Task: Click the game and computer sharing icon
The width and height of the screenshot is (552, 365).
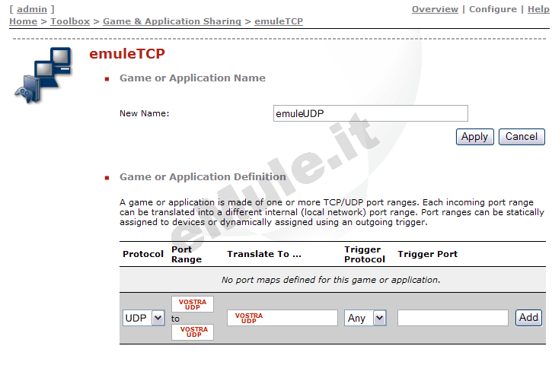Action: click(x=43, y=74)
